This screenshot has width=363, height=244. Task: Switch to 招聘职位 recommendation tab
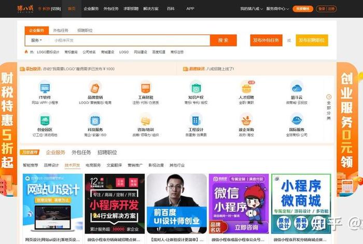tap(107, 152)
